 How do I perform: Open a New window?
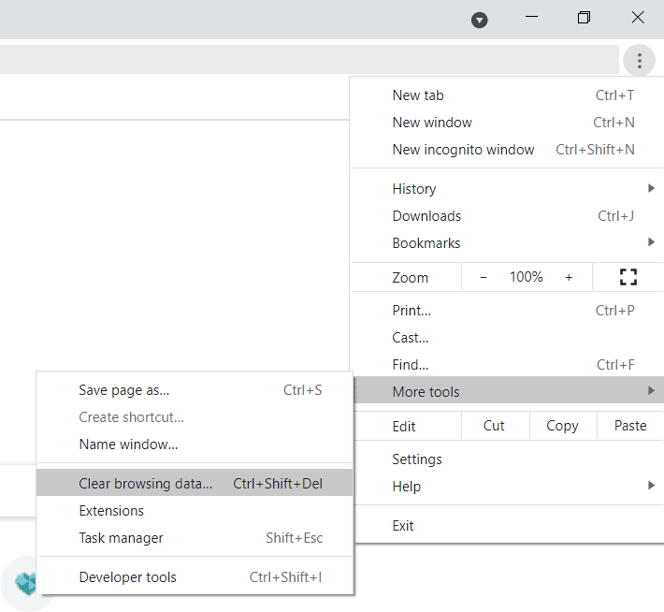coord(507,123)
